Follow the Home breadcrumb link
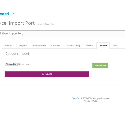This screenshot has width=125, height=125. coord(39,24)
